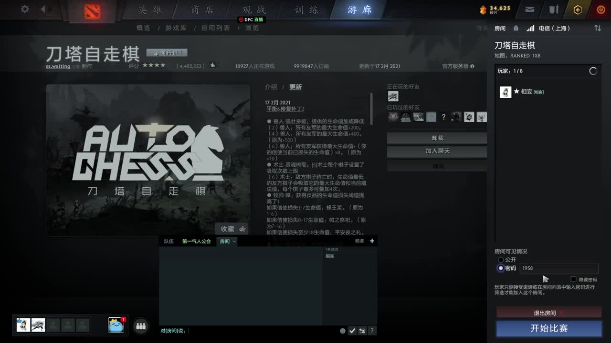Switch to the 概览 sub-tab
The height and width of the screenshot is (343, 611).
click(143, 28)
